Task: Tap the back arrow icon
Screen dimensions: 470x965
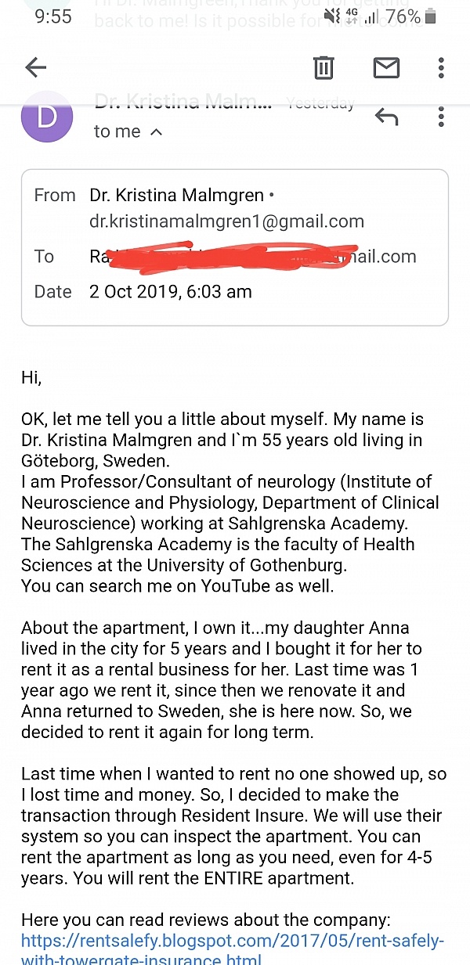Action: point(36,68)
